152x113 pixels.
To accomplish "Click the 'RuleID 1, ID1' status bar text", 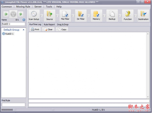I will coord(99,110).
